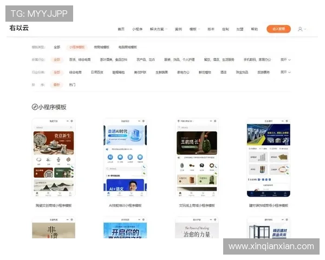Filter by 美妆护肤 category

click(x=140, y=73)
